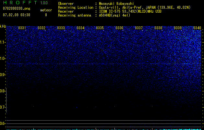
Task: Click the Ogata-vill. Akita-Pref. JAPAN location text
Action: tap(145, 7)
